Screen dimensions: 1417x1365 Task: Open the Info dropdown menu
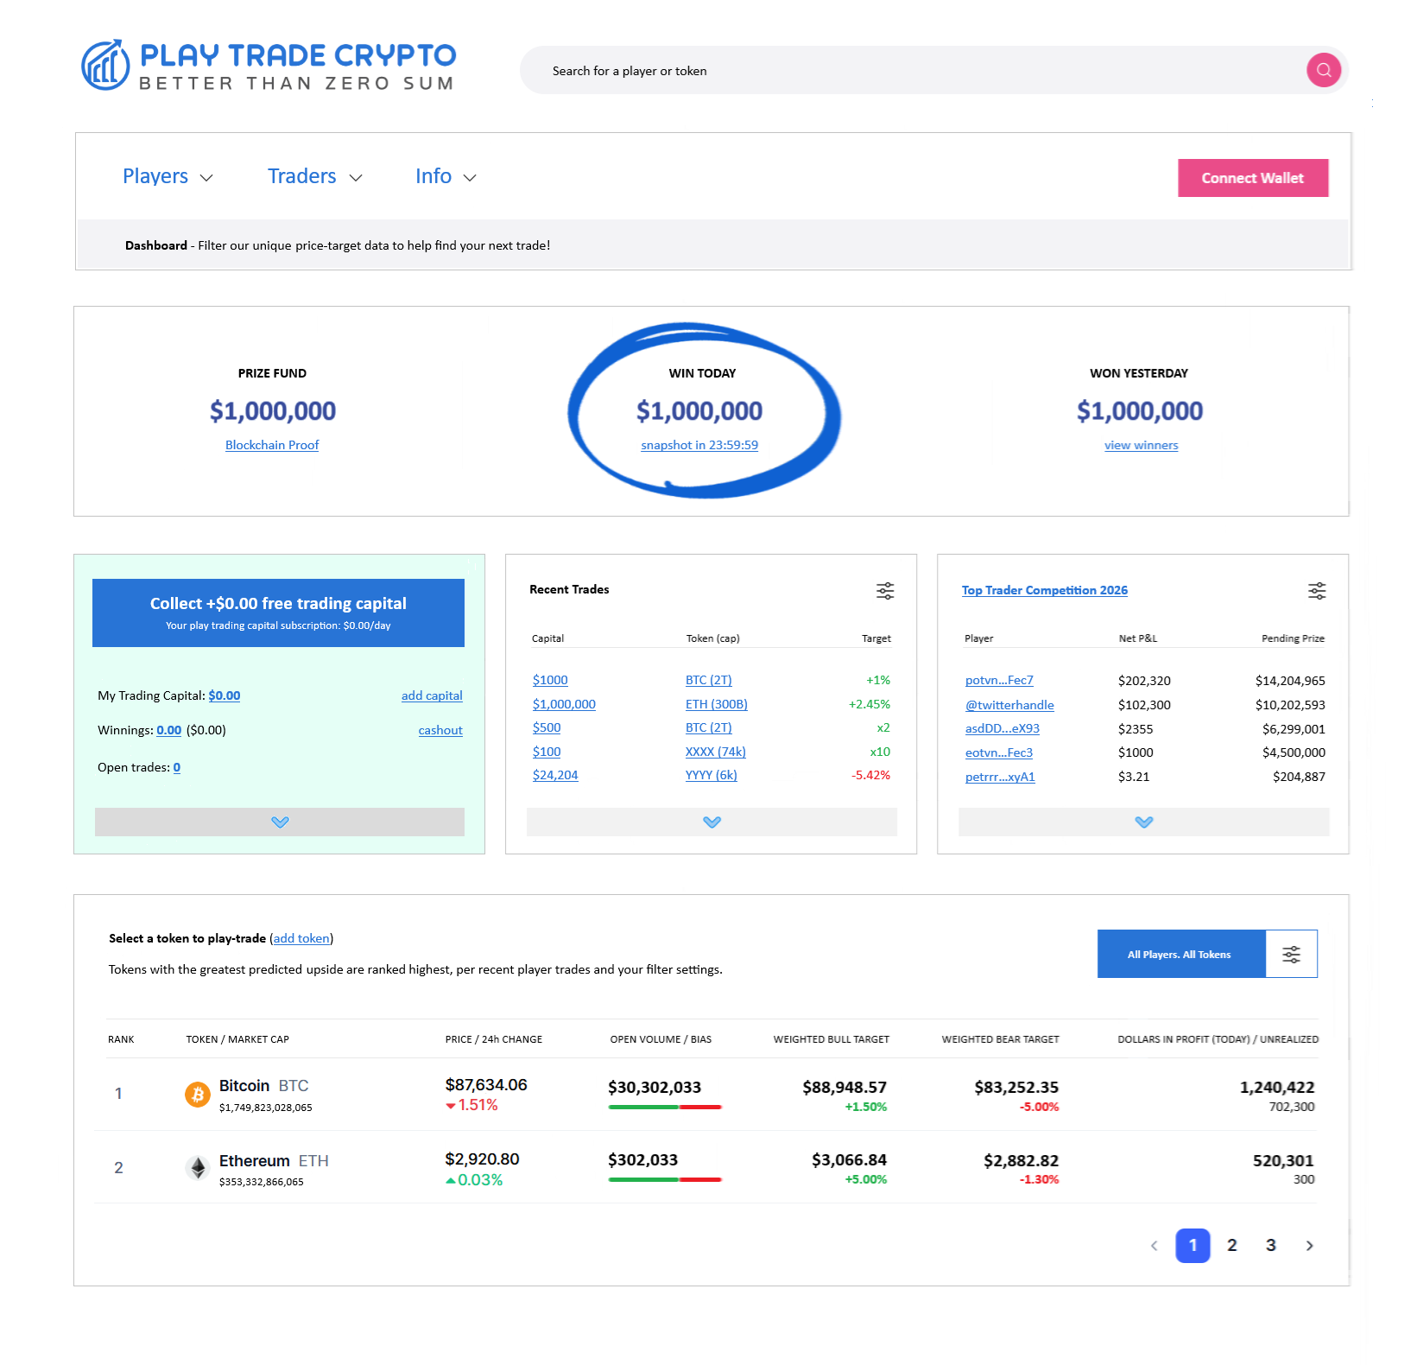(446, 177)
